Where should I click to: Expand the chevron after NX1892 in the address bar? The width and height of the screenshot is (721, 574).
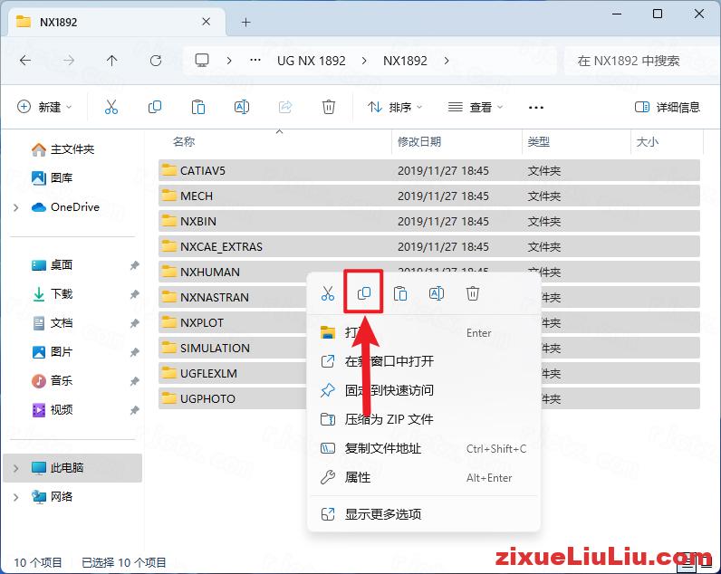446,60
